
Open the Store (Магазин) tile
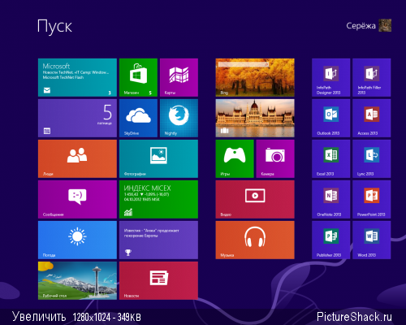click(138, 77)
